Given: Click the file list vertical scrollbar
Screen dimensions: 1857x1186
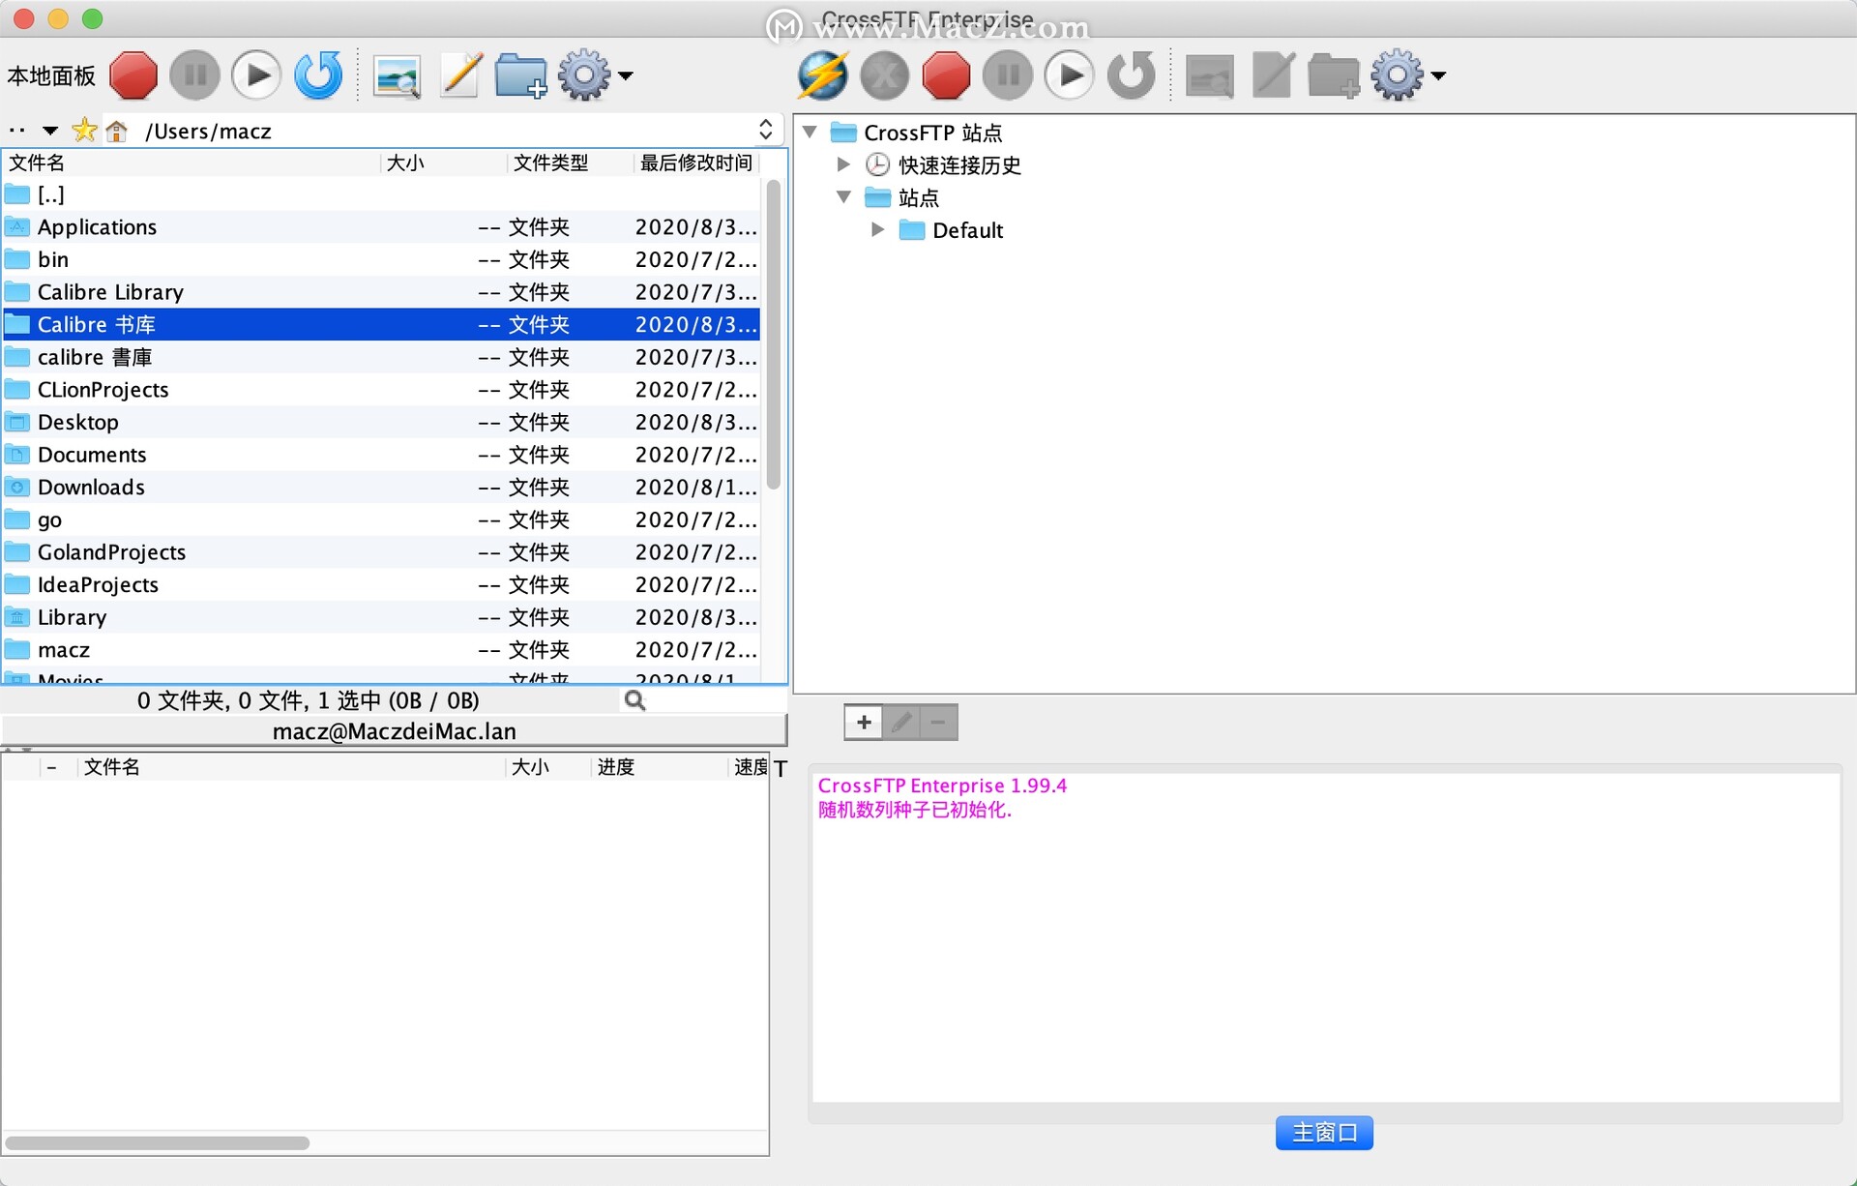Looking at the screenshot, I should click(773, 334).
